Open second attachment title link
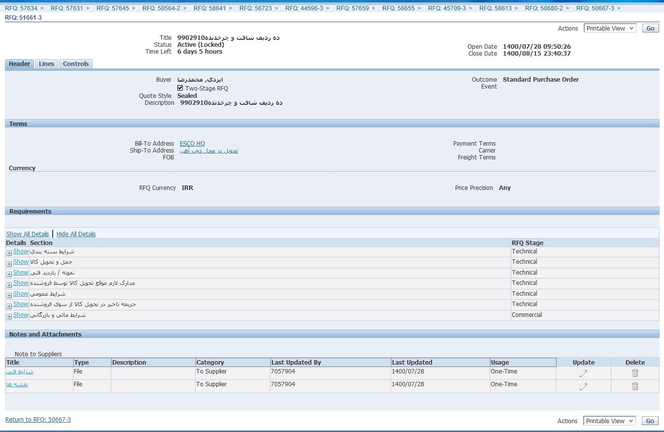The width and height of the screenshot is (664, 432). 17,384
